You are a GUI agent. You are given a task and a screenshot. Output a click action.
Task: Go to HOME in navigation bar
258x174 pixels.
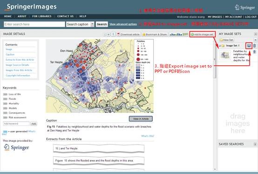[x=8, y=16]
